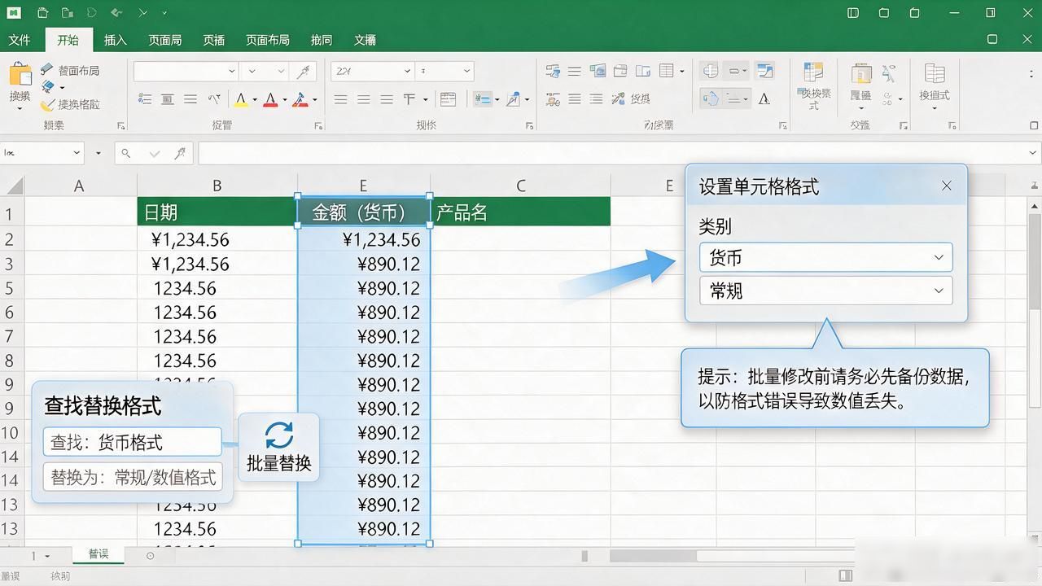Click the 替换为: 常规/数值格式 field
The image size is (1042, 586).
132,477
